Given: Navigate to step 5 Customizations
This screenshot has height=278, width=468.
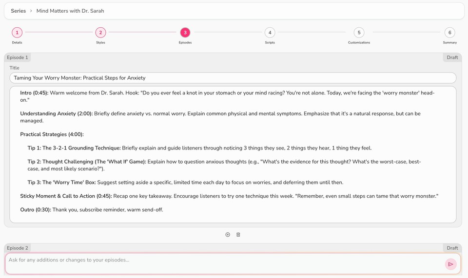Looking at the screenshot, I should 359,33.
